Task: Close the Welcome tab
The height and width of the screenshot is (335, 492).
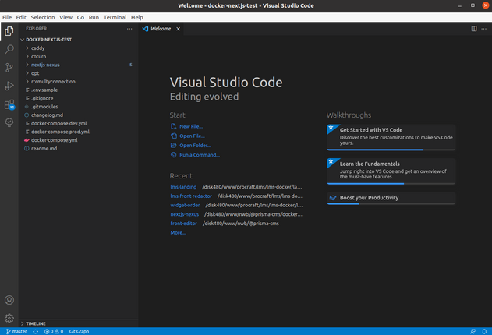Action: (x=179, y=29)
